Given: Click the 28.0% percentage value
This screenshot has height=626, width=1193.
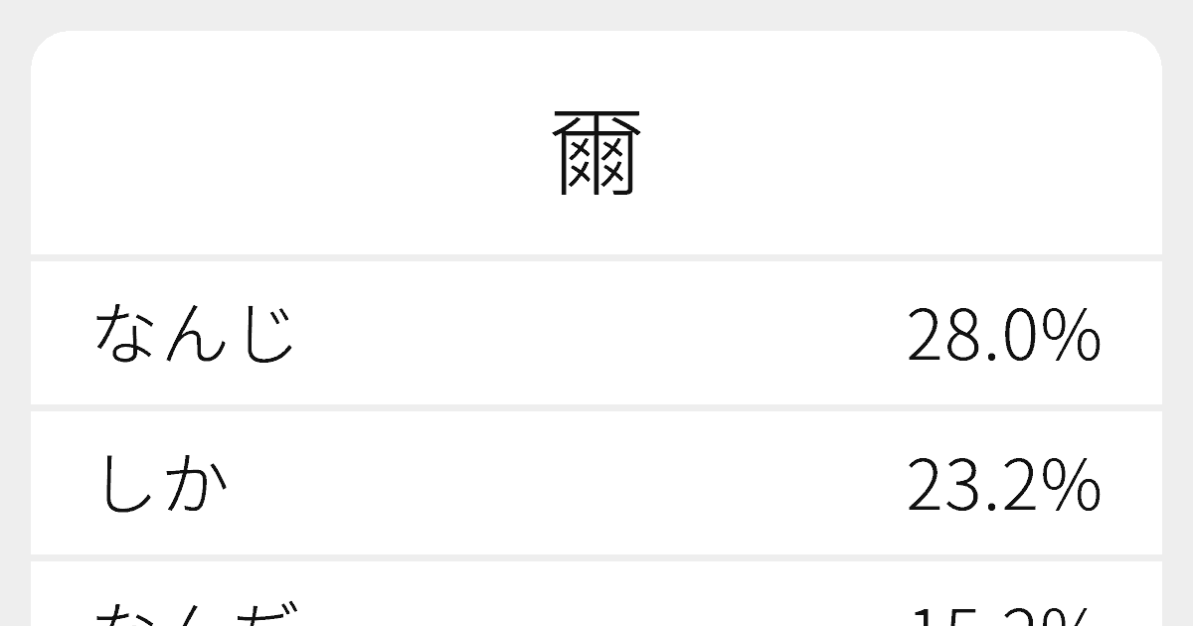Looking at the screenshot, I should pos(1004,336).
